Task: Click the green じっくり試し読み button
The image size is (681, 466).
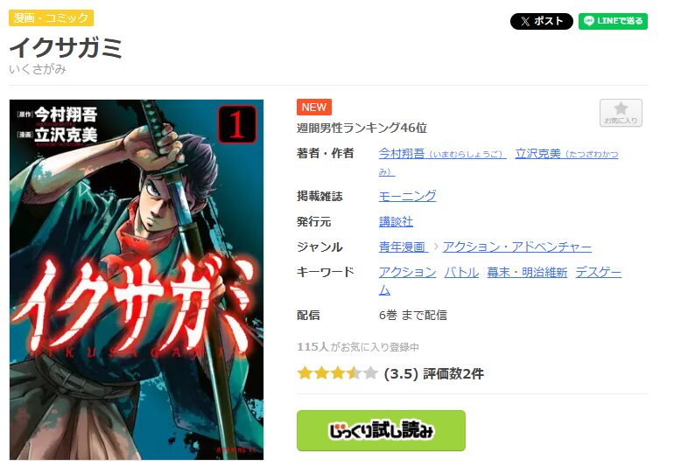Action: 381,430
